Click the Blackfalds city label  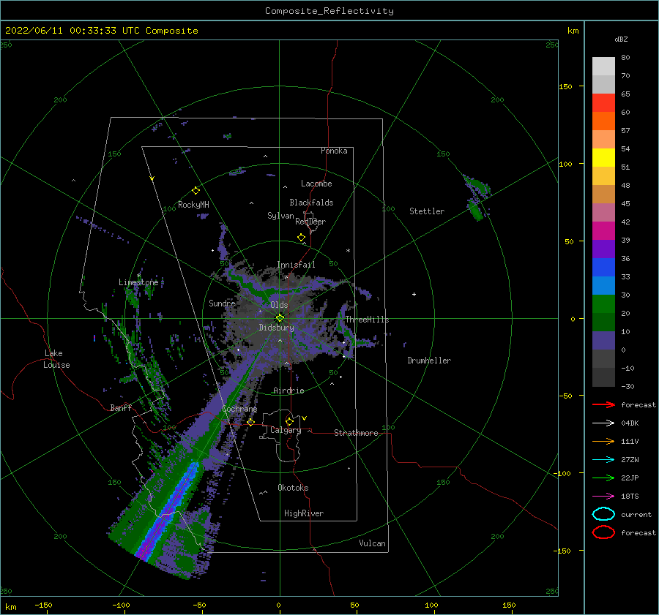[311, 203]
